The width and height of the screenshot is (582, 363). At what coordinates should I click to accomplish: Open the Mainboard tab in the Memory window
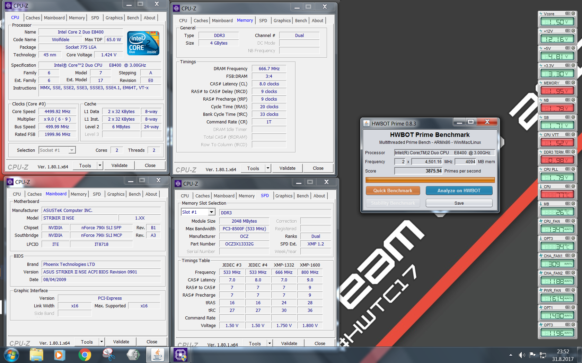222,21
